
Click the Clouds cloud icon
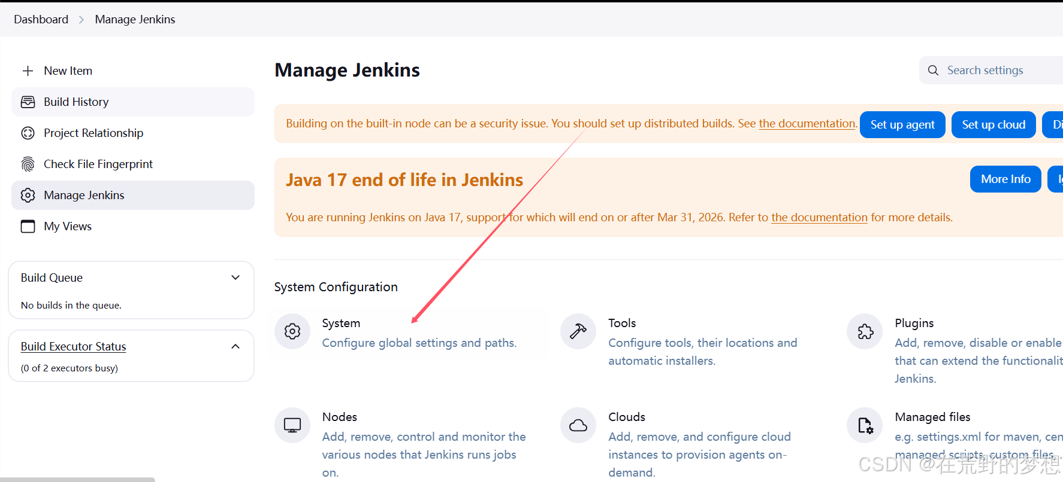[578, 425]
